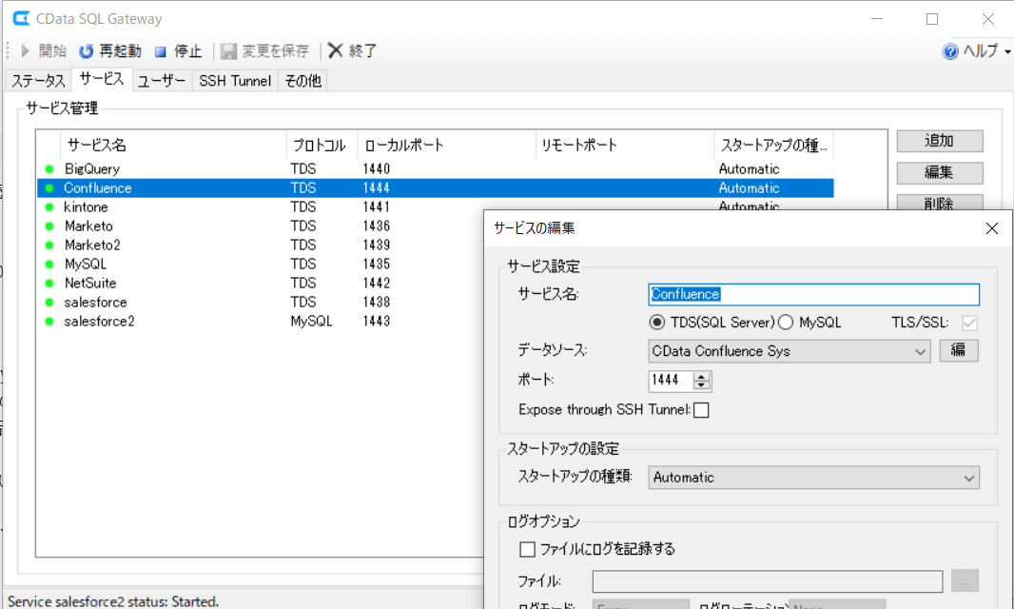
Task: Select the BigQuery service row
Action: (x=435, y=169)
